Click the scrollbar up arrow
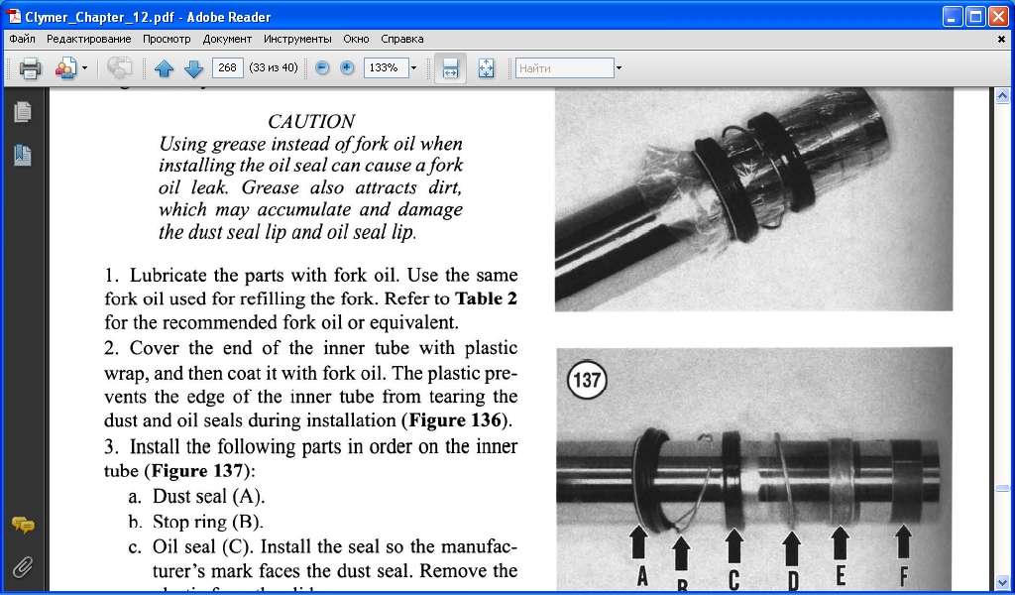1015x595 pixels. click(x=1002, y=96)
